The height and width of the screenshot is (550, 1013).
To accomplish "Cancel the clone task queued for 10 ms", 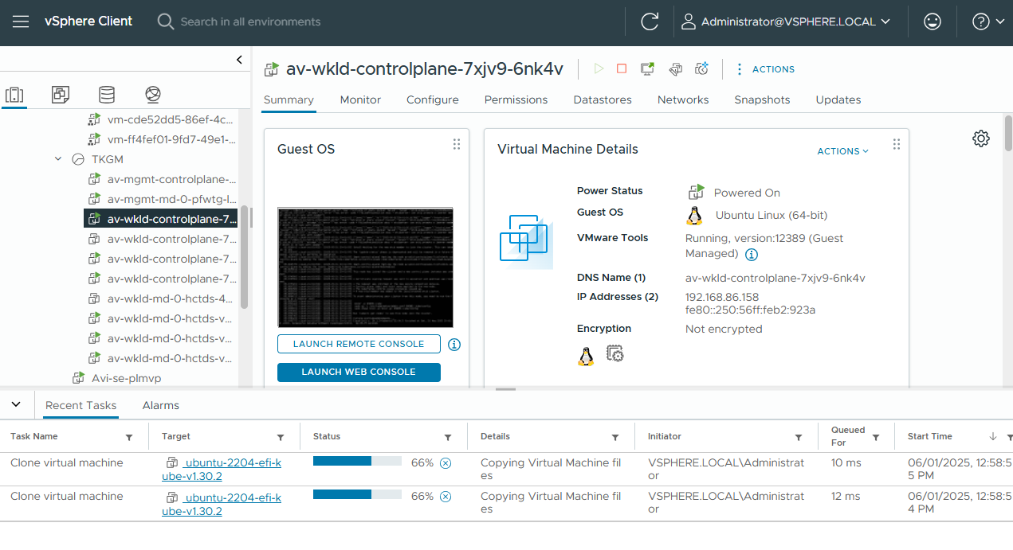I will pos(446,462).
